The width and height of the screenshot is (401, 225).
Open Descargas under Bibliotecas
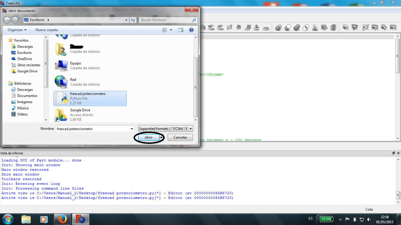click(x=25, y=90)
